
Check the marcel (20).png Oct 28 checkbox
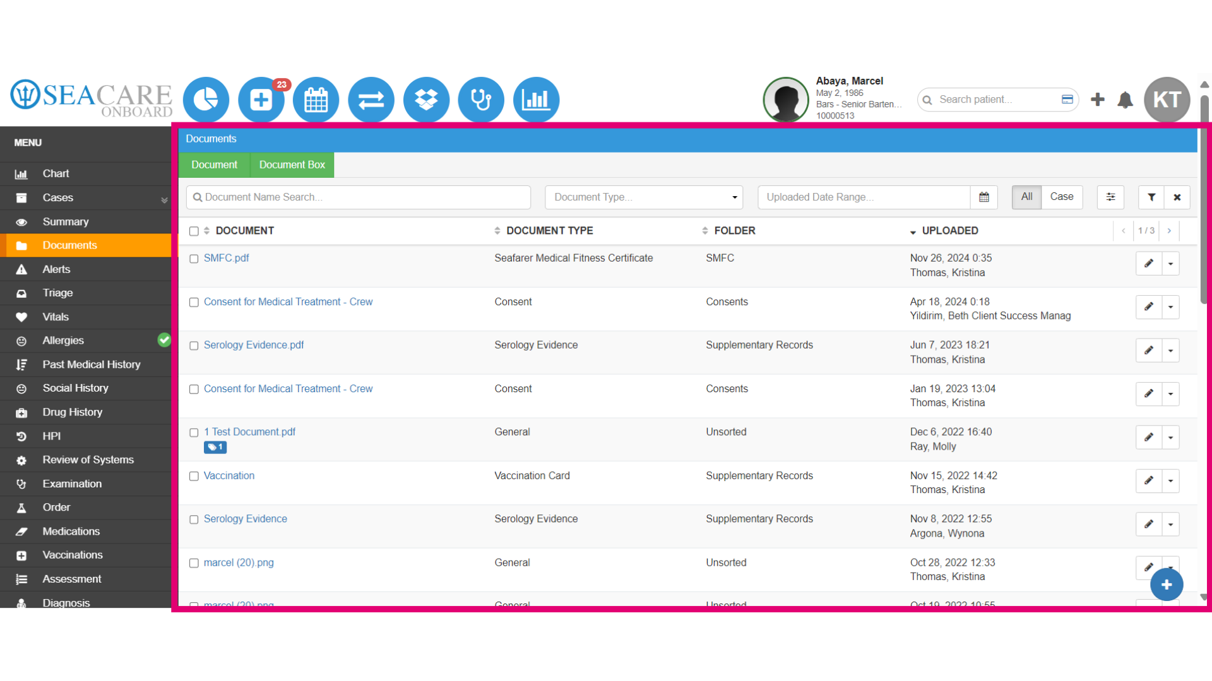click(194, 564)
